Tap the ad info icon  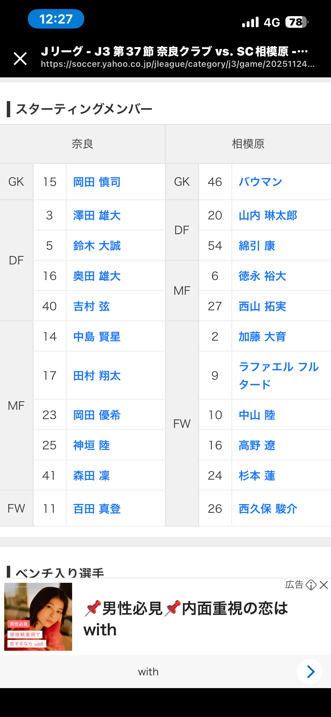tap(311, 585)
